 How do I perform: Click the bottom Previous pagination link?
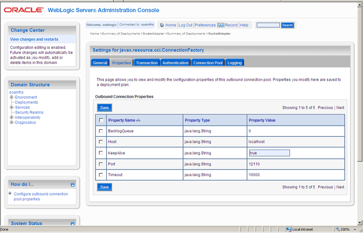[325, 187]
